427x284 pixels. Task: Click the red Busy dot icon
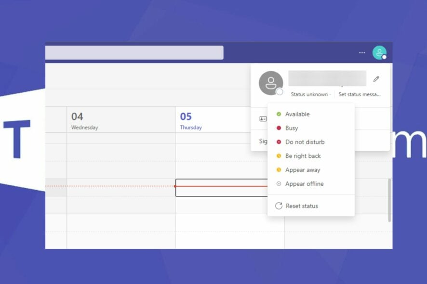point(278,128)
